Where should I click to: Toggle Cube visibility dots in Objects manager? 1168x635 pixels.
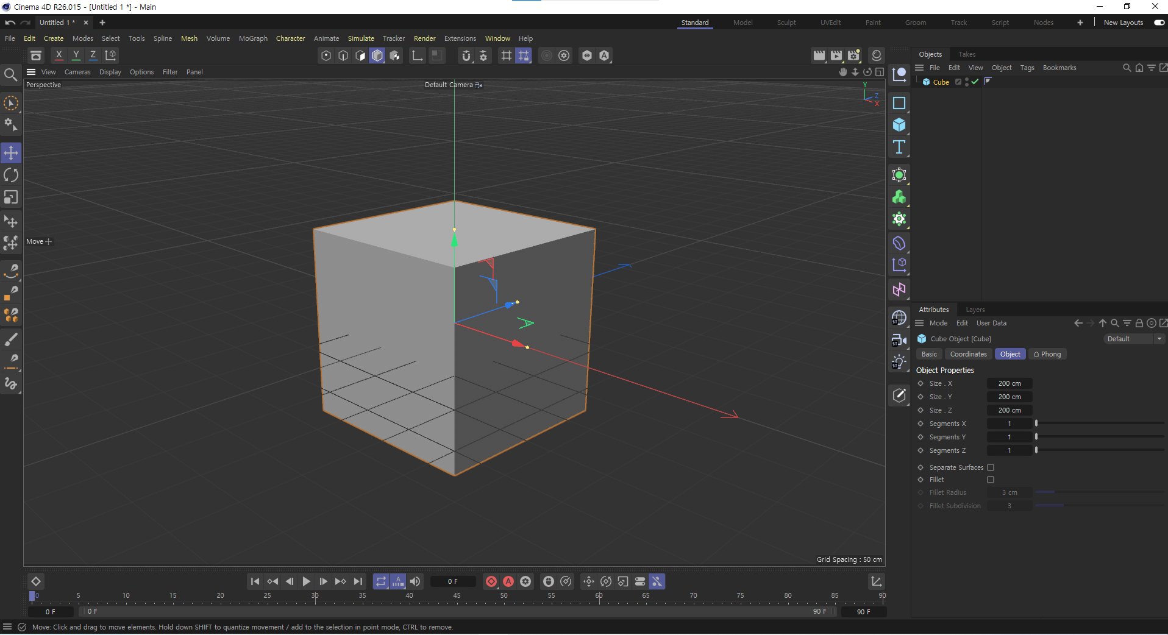pyautogui.click(x=967, y=82)
